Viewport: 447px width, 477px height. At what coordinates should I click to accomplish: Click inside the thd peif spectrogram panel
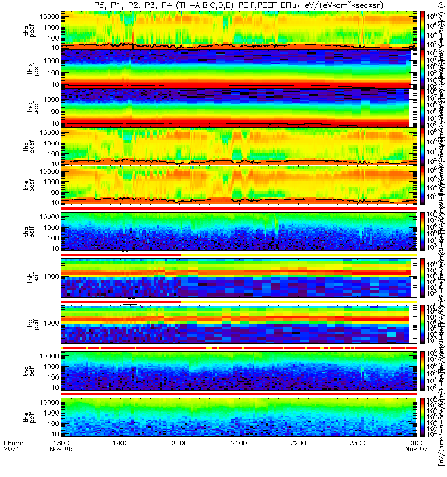(239, 370)
